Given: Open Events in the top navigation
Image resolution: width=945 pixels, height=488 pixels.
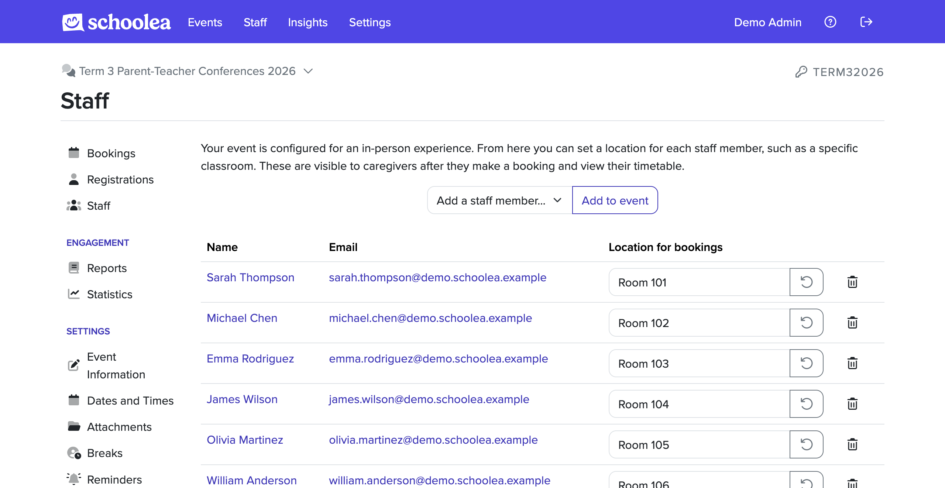Looking at the screenshot, I should click(205, 23).
